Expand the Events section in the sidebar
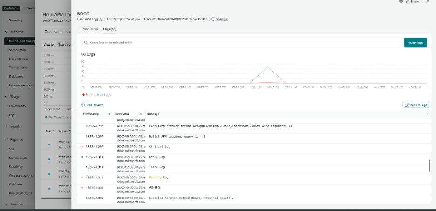436x211 pixels. 6,126
